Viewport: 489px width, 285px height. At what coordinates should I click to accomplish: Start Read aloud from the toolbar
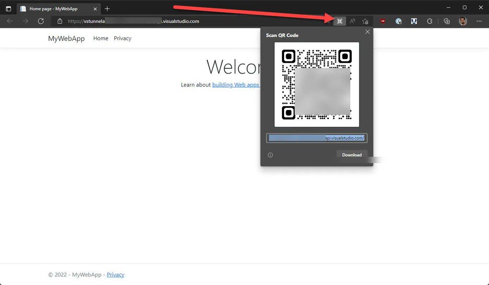coord(352,21)
